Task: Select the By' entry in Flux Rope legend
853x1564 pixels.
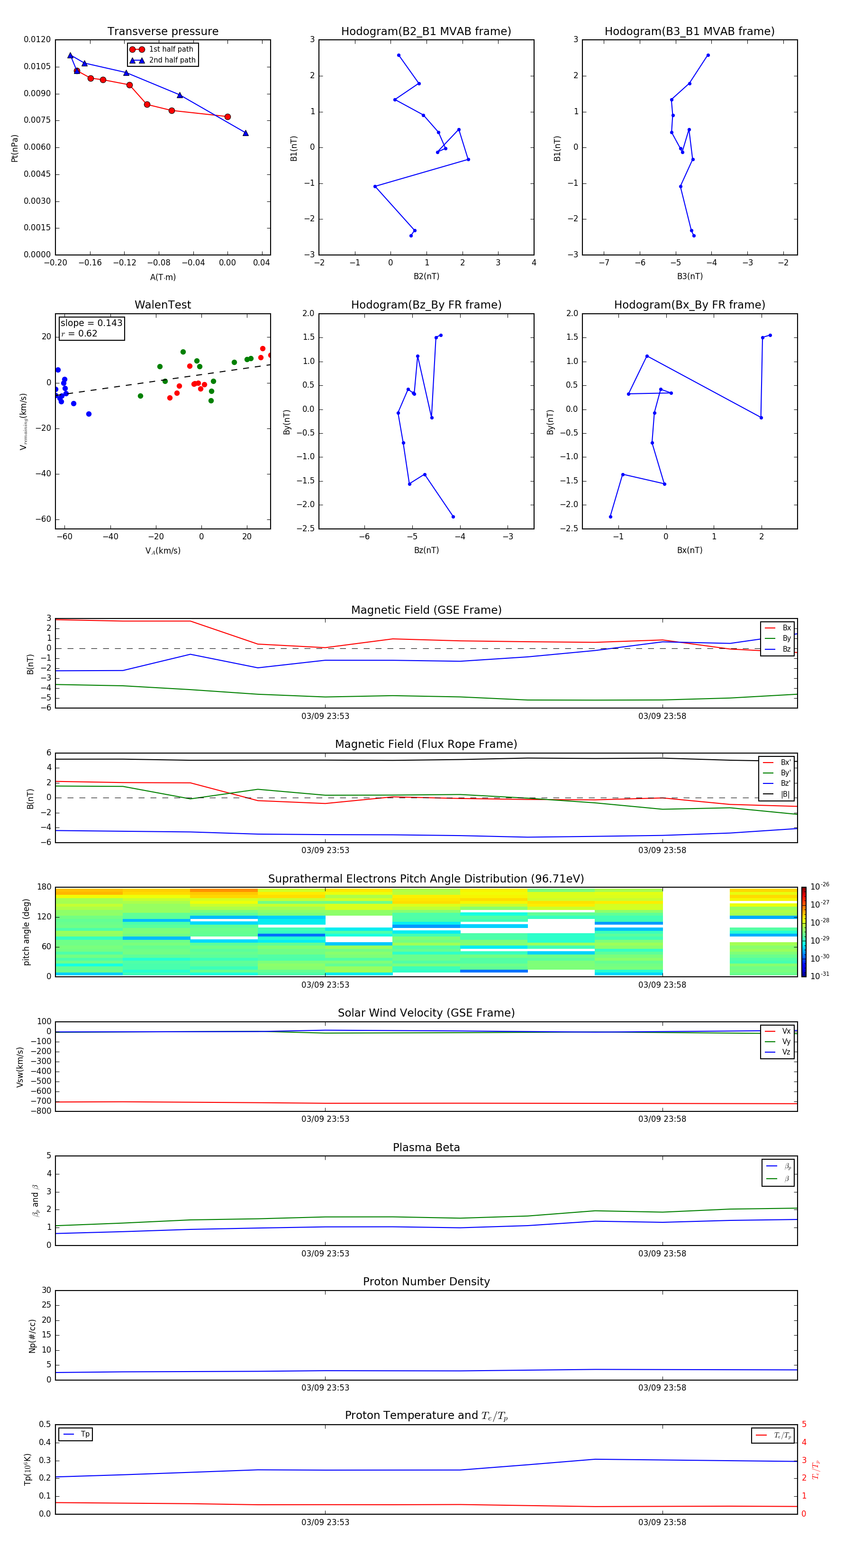Action: [777, 773]
